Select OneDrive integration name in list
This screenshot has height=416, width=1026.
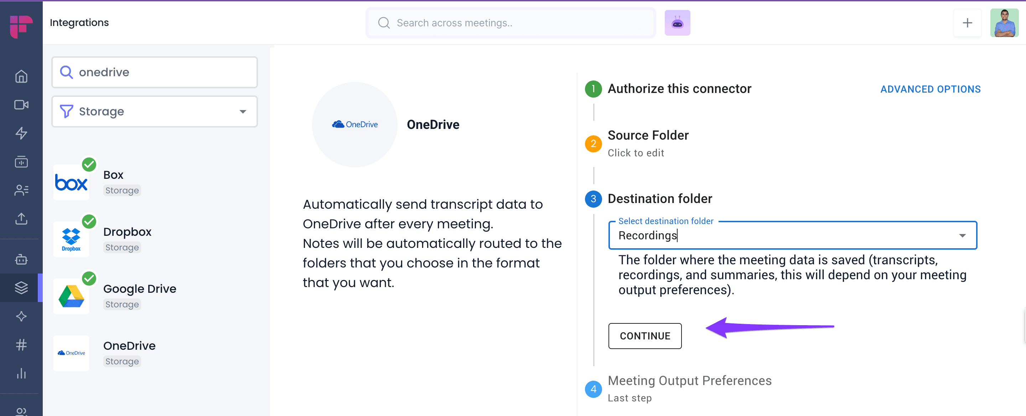click(x=129, y=345)
